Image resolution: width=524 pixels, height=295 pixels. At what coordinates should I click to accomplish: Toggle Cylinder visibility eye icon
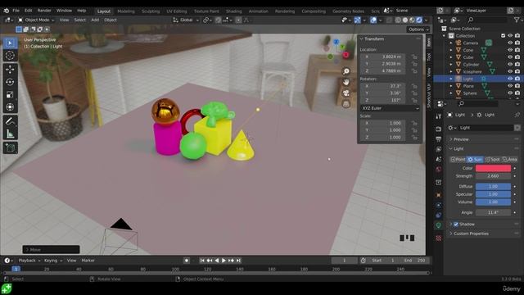pyautogui.click(x=510, y=64)
